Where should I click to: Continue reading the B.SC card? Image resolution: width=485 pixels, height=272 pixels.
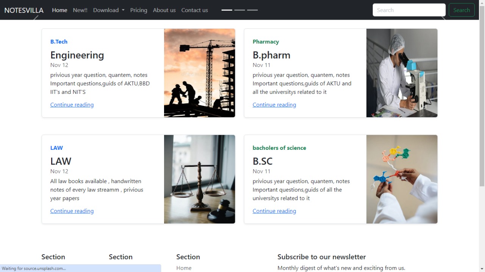pyautogui.click(x=274, y=211)
